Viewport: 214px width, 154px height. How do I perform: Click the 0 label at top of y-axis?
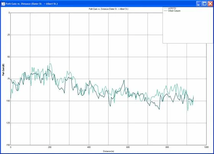point(9,13)
